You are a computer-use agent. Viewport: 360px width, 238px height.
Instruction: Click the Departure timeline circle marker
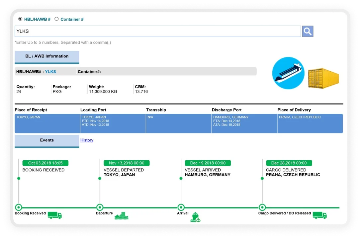(100, 207)
